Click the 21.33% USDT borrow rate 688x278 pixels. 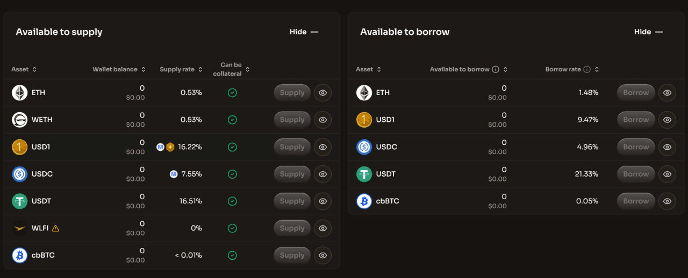point(587,174)
